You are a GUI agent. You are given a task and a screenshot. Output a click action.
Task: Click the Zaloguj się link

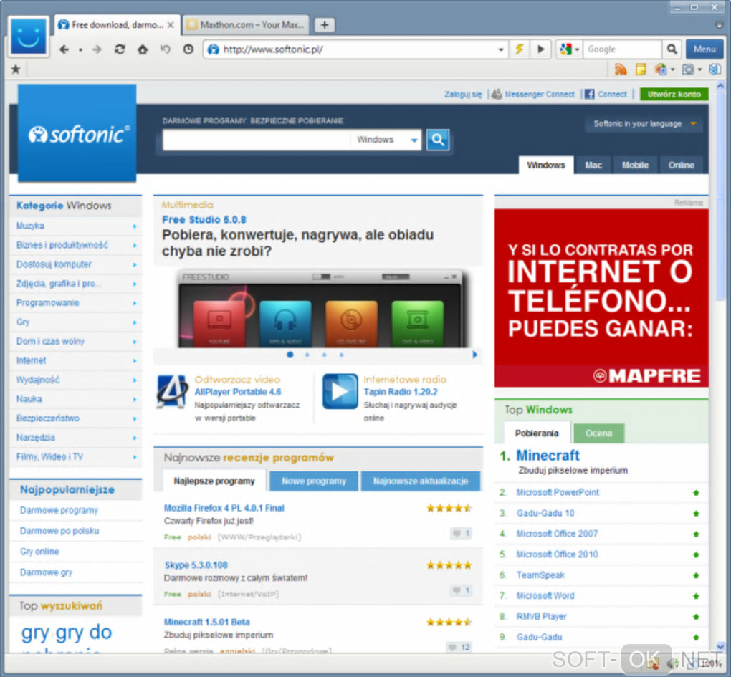click(x=463, y=95)
